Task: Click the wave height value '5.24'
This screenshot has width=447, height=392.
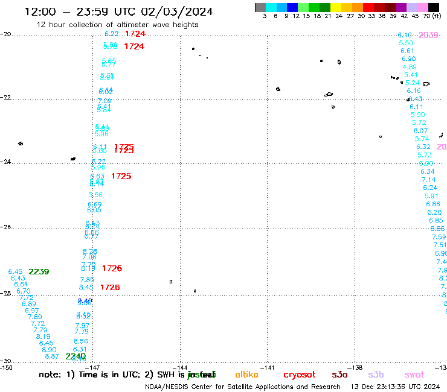Action: [x=412, y=83]
